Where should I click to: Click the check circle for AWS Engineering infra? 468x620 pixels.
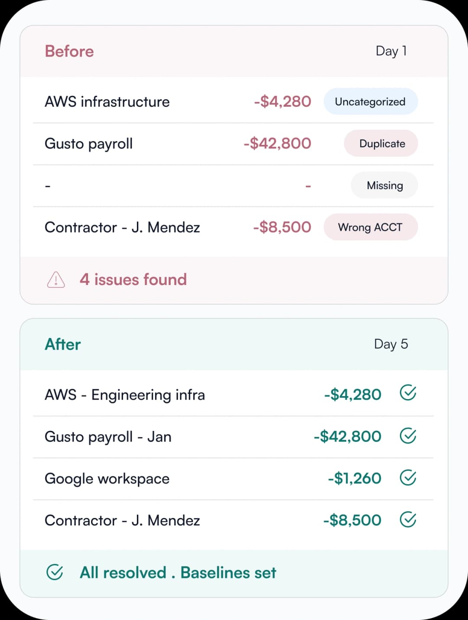408,393
